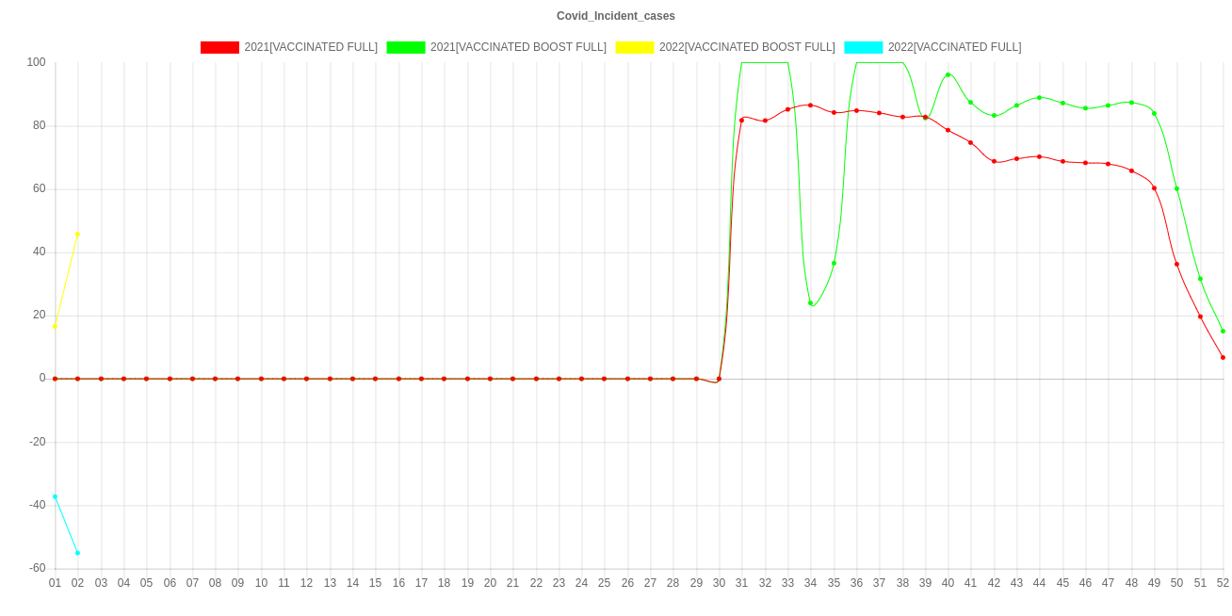Hide the 2022[VACCINATED FULL] series label
1232x616 pixels.
tap(954, 47)
